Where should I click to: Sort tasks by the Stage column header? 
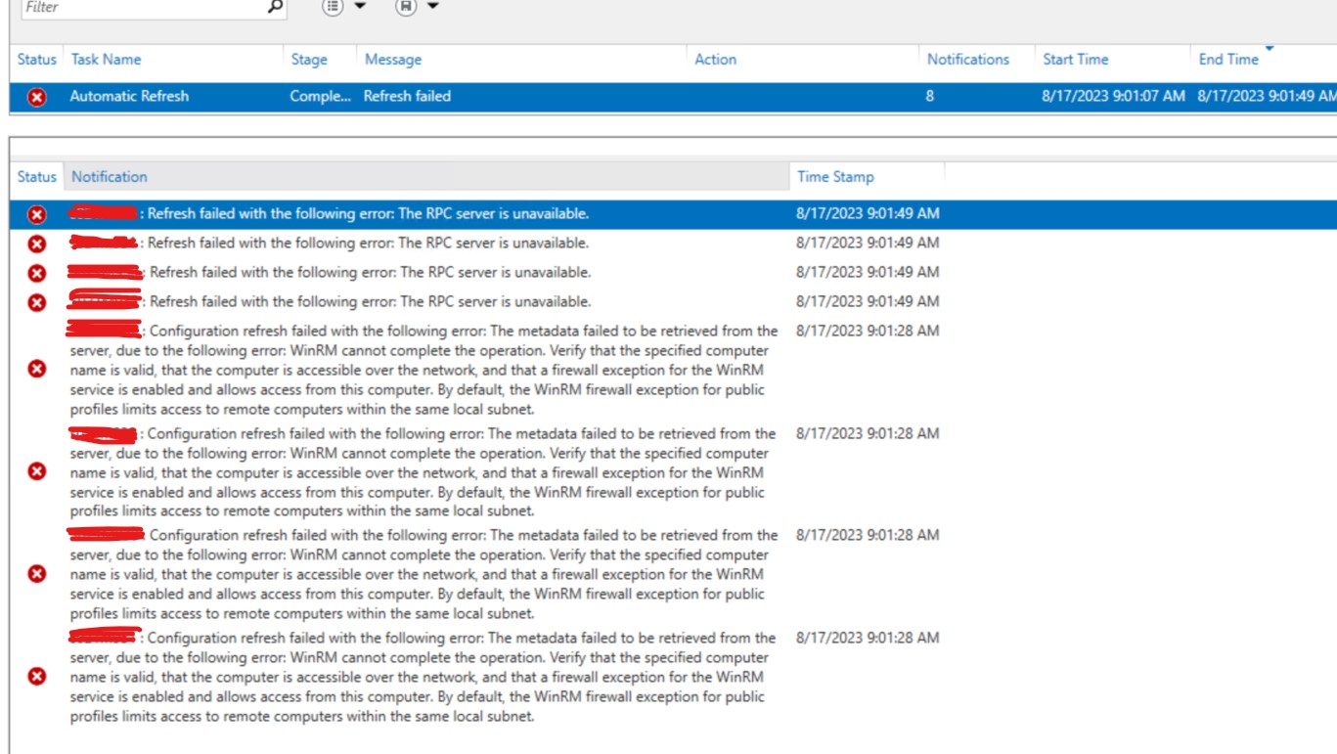point(309,60)
